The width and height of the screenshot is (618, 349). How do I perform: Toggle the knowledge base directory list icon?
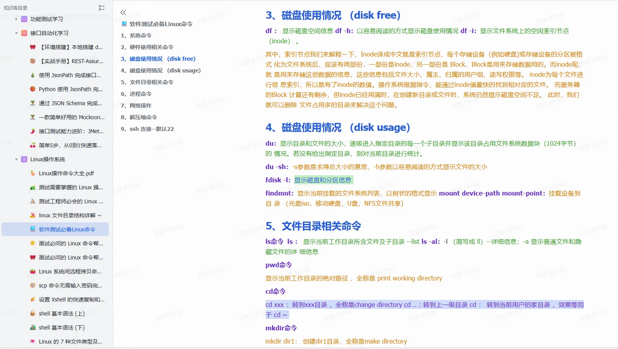(102, 8)
